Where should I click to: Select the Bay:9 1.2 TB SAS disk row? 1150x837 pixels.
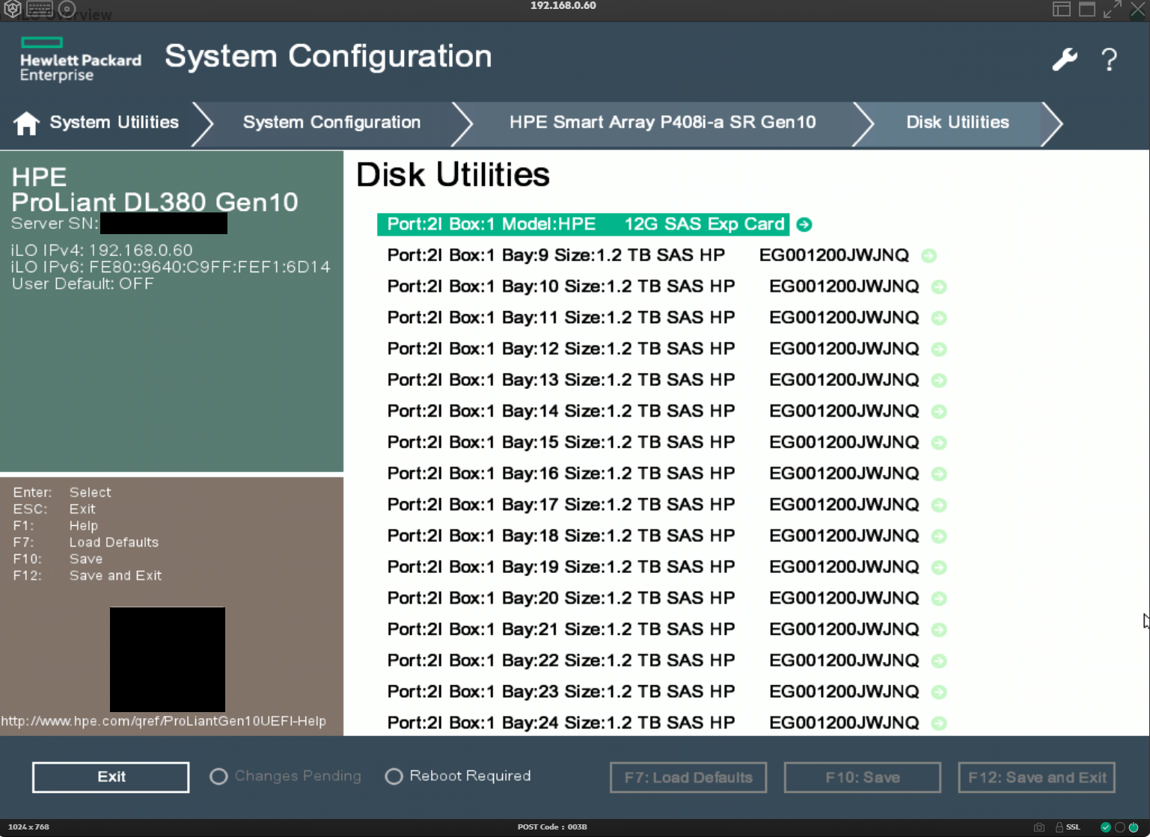click(x=648, y=256)
